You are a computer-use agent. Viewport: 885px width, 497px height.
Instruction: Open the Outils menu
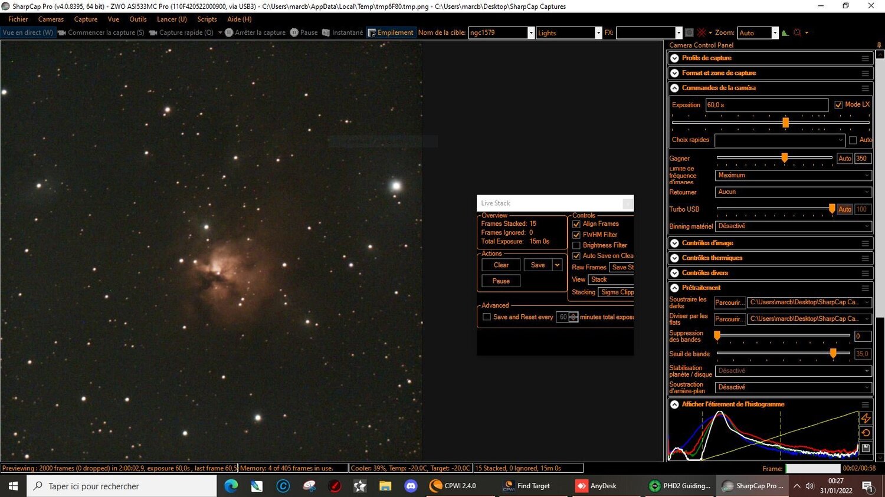[x=137, y=19]
